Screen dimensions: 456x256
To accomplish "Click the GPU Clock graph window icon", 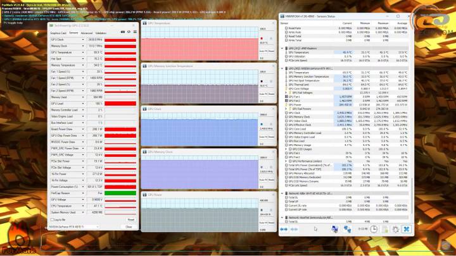I will [x=144, y=109].
